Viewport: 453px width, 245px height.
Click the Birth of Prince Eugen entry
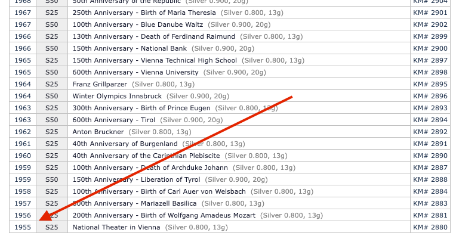point(141,108)
